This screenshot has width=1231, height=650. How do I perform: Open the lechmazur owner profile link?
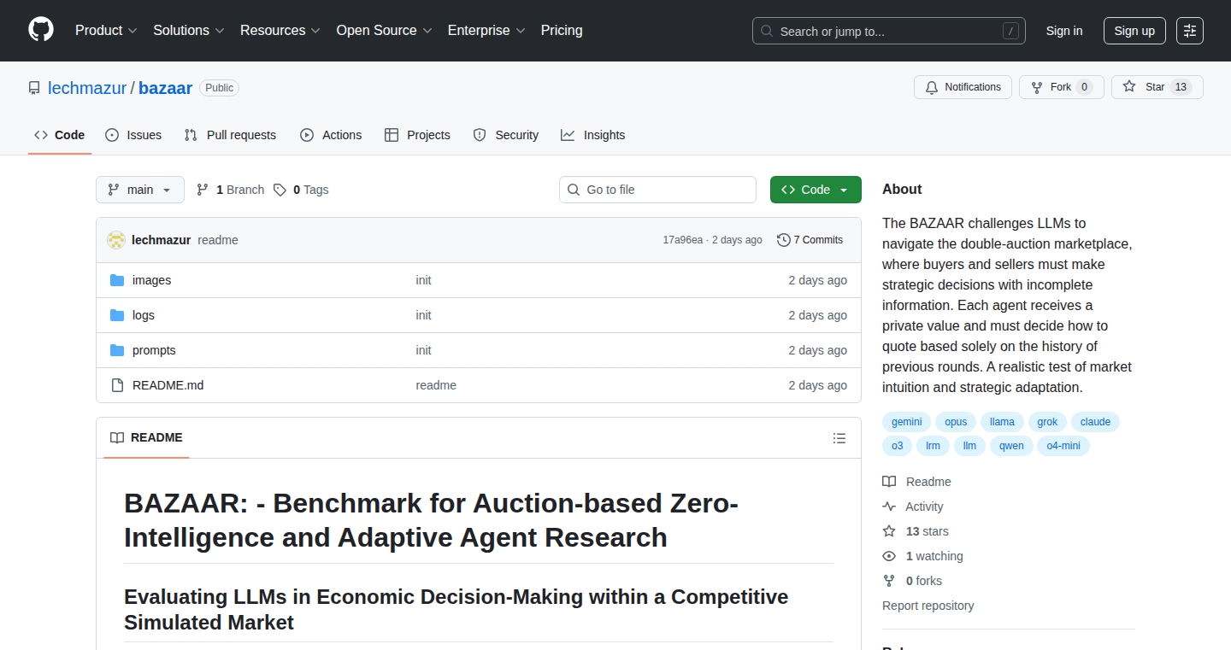coord(87,88)
